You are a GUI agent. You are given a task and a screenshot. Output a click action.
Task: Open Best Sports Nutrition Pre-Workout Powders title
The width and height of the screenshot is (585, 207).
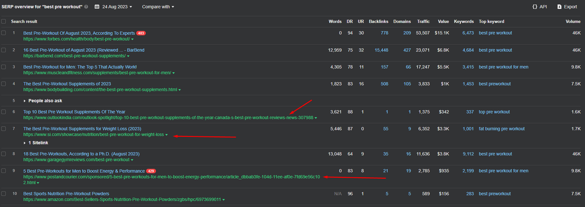point(66,193)
